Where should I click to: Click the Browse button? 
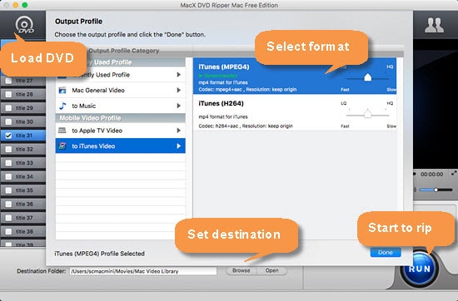pos(241,271)
